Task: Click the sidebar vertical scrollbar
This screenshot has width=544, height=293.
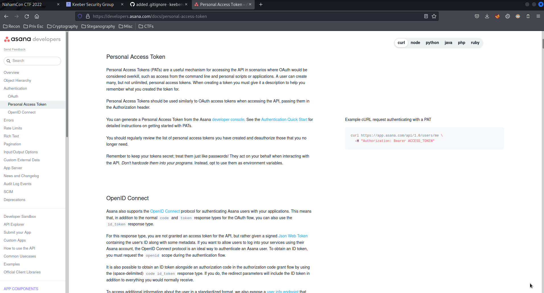Action: [67, 85]
